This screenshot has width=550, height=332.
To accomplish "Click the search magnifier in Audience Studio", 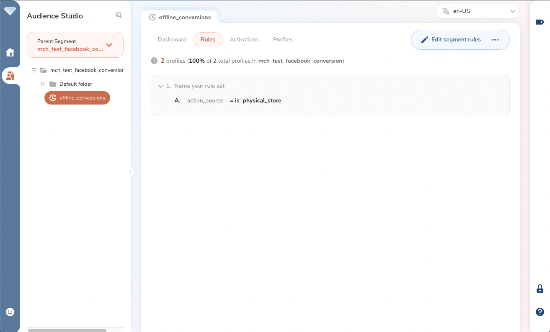I will [x=119, y=15].
